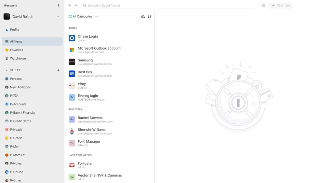325x183 pixels.
Task: Click the Fo item icon
Action: coord(72,143)
